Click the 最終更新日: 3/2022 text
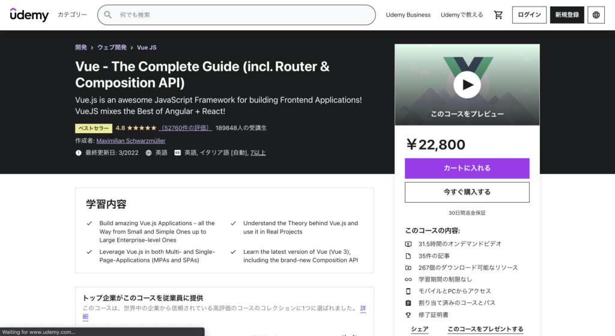The width and height of the screenshot is (615, 336). [112, 153]
